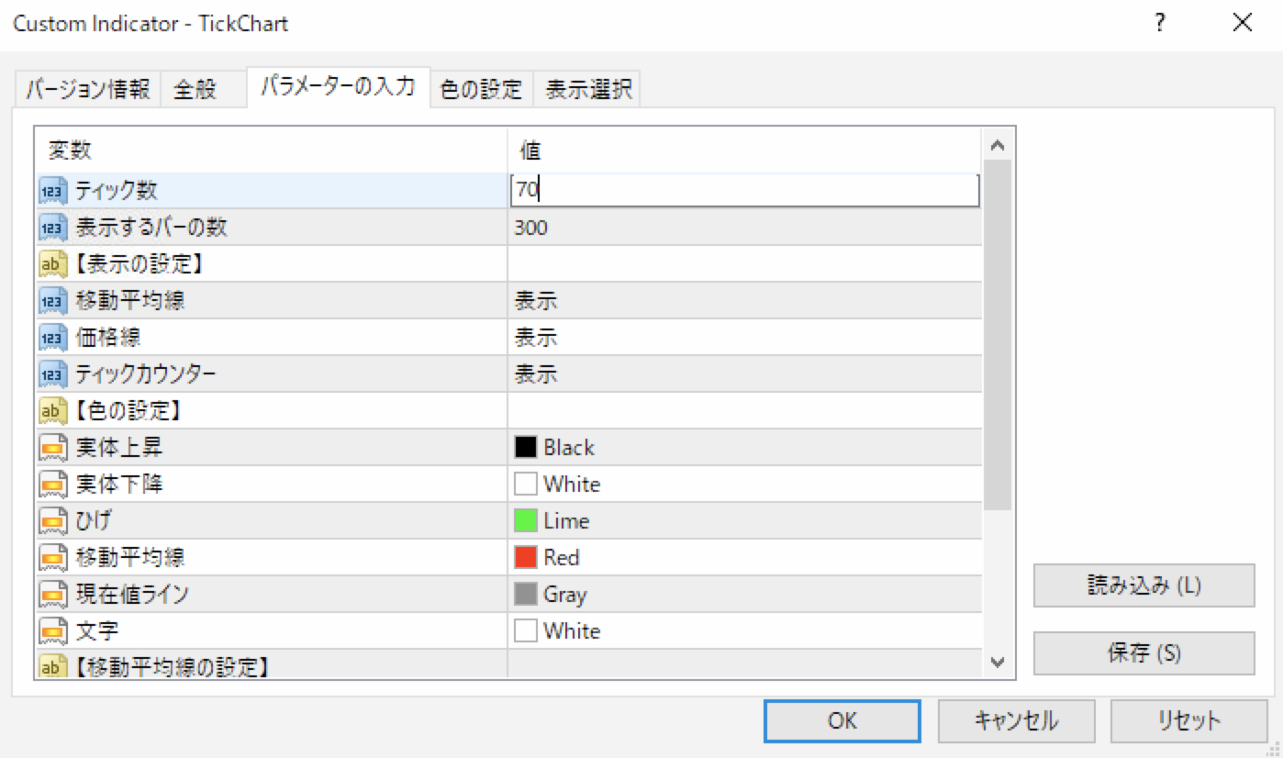This screenshot has width=1283, height=758.
Task: Click the color icon beside ひげ
Action: pos(53,521)
